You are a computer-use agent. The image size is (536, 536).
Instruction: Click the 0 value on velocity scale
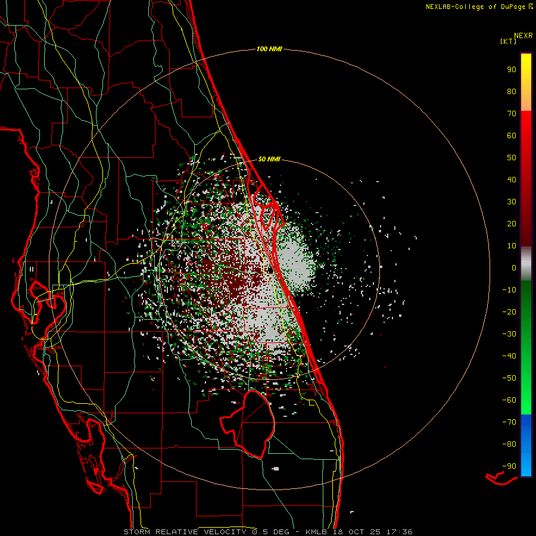click(514, 267)
